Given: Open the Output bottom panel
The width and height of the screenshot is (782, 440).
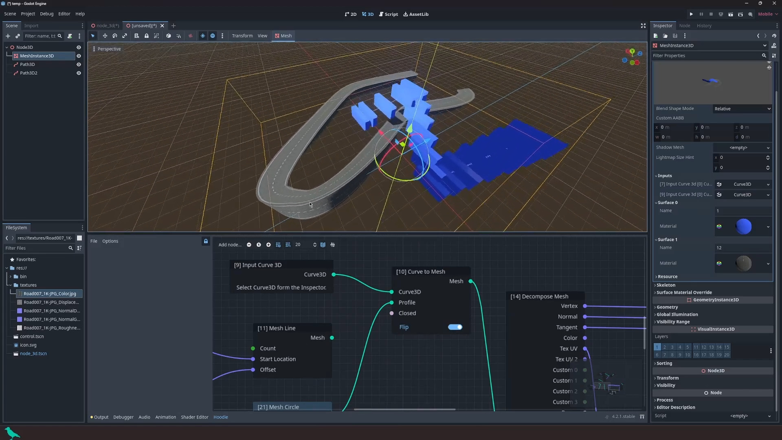Looking at the screenshot, I should point(99,417).
